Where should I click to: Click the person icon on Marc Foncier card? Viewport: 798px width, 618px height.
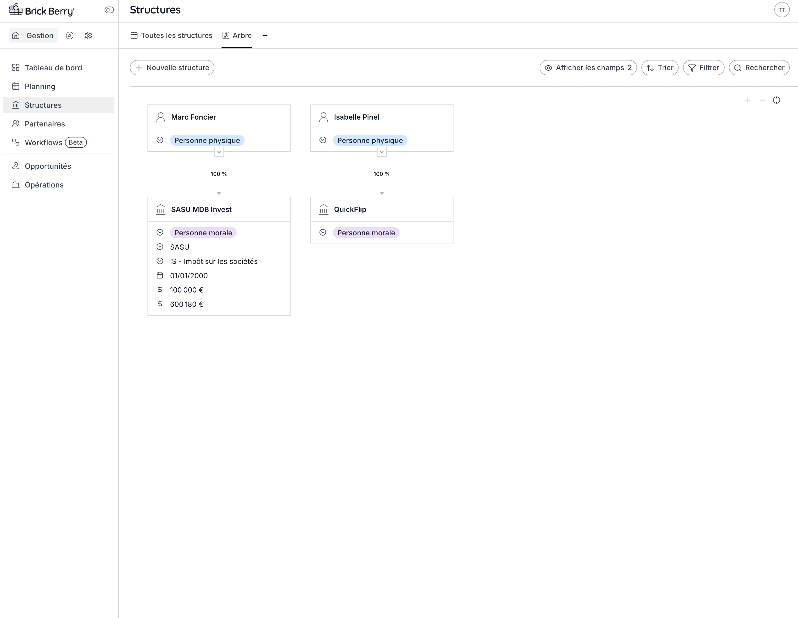tap(161, 117)
